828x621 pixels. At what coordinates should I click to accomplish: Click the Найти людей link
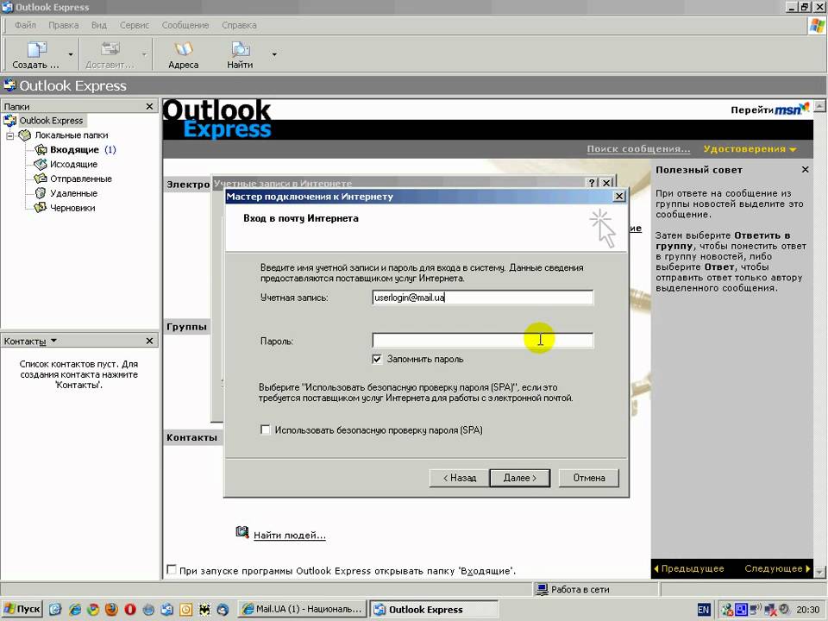pyautogui.click(x=290, y=535)
